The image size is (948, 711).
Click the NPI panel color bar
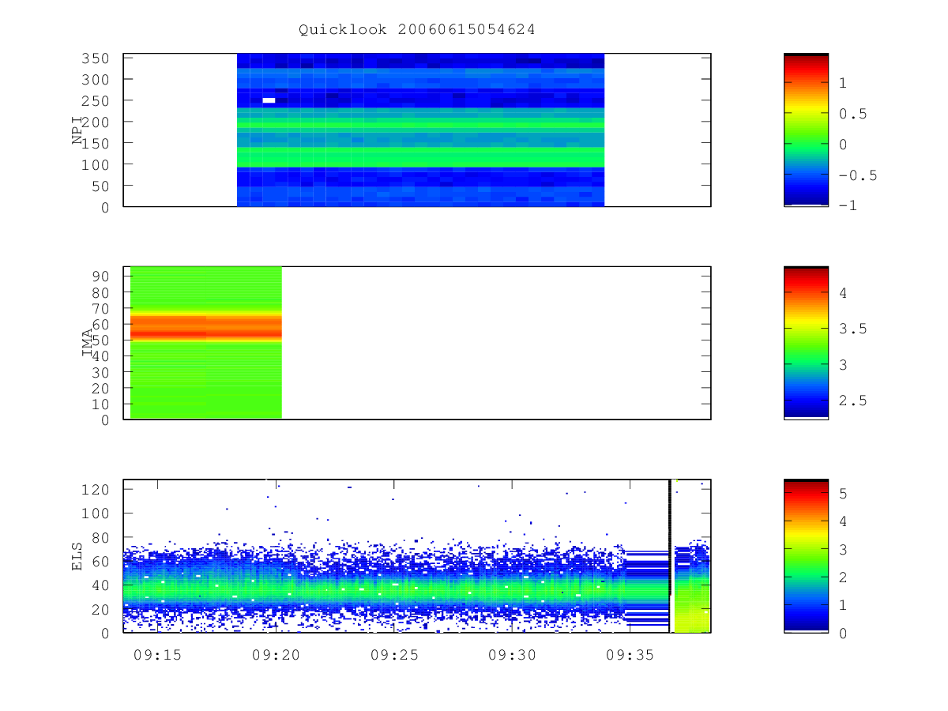(806, 130)
